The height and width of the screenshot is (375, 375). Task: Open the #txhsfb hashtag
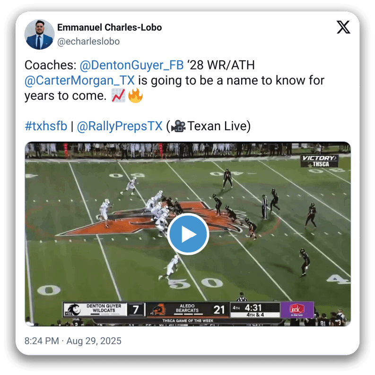click(x=46, y=126)
